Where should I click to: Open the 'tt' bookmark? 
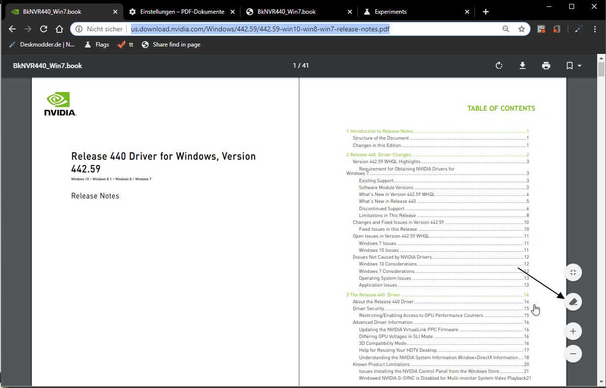(126, 45)
